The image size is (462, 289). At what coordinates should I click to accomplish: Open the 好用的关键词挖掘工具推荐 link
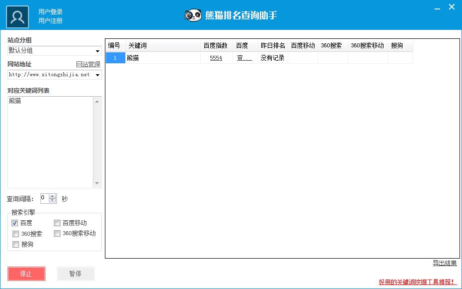coord(418,282)
